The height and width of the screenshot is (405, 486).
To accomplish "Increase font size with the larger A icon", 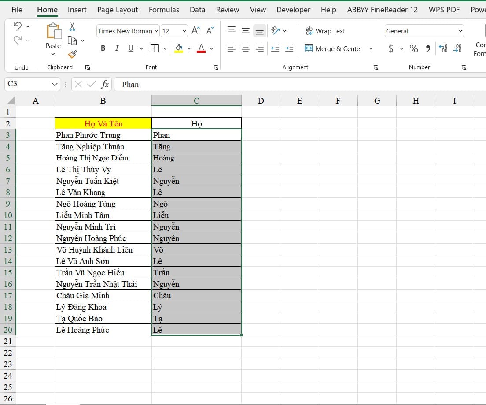I will (x=196, y=30).
